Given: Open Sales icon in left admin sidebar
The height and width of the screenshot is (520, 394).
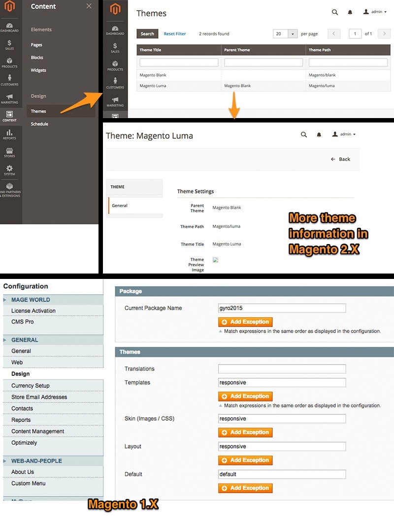Looking at the screenshot, I should click(9, 45).
